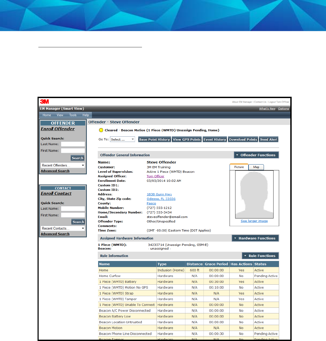Click the 3M logo

(44, 102)
